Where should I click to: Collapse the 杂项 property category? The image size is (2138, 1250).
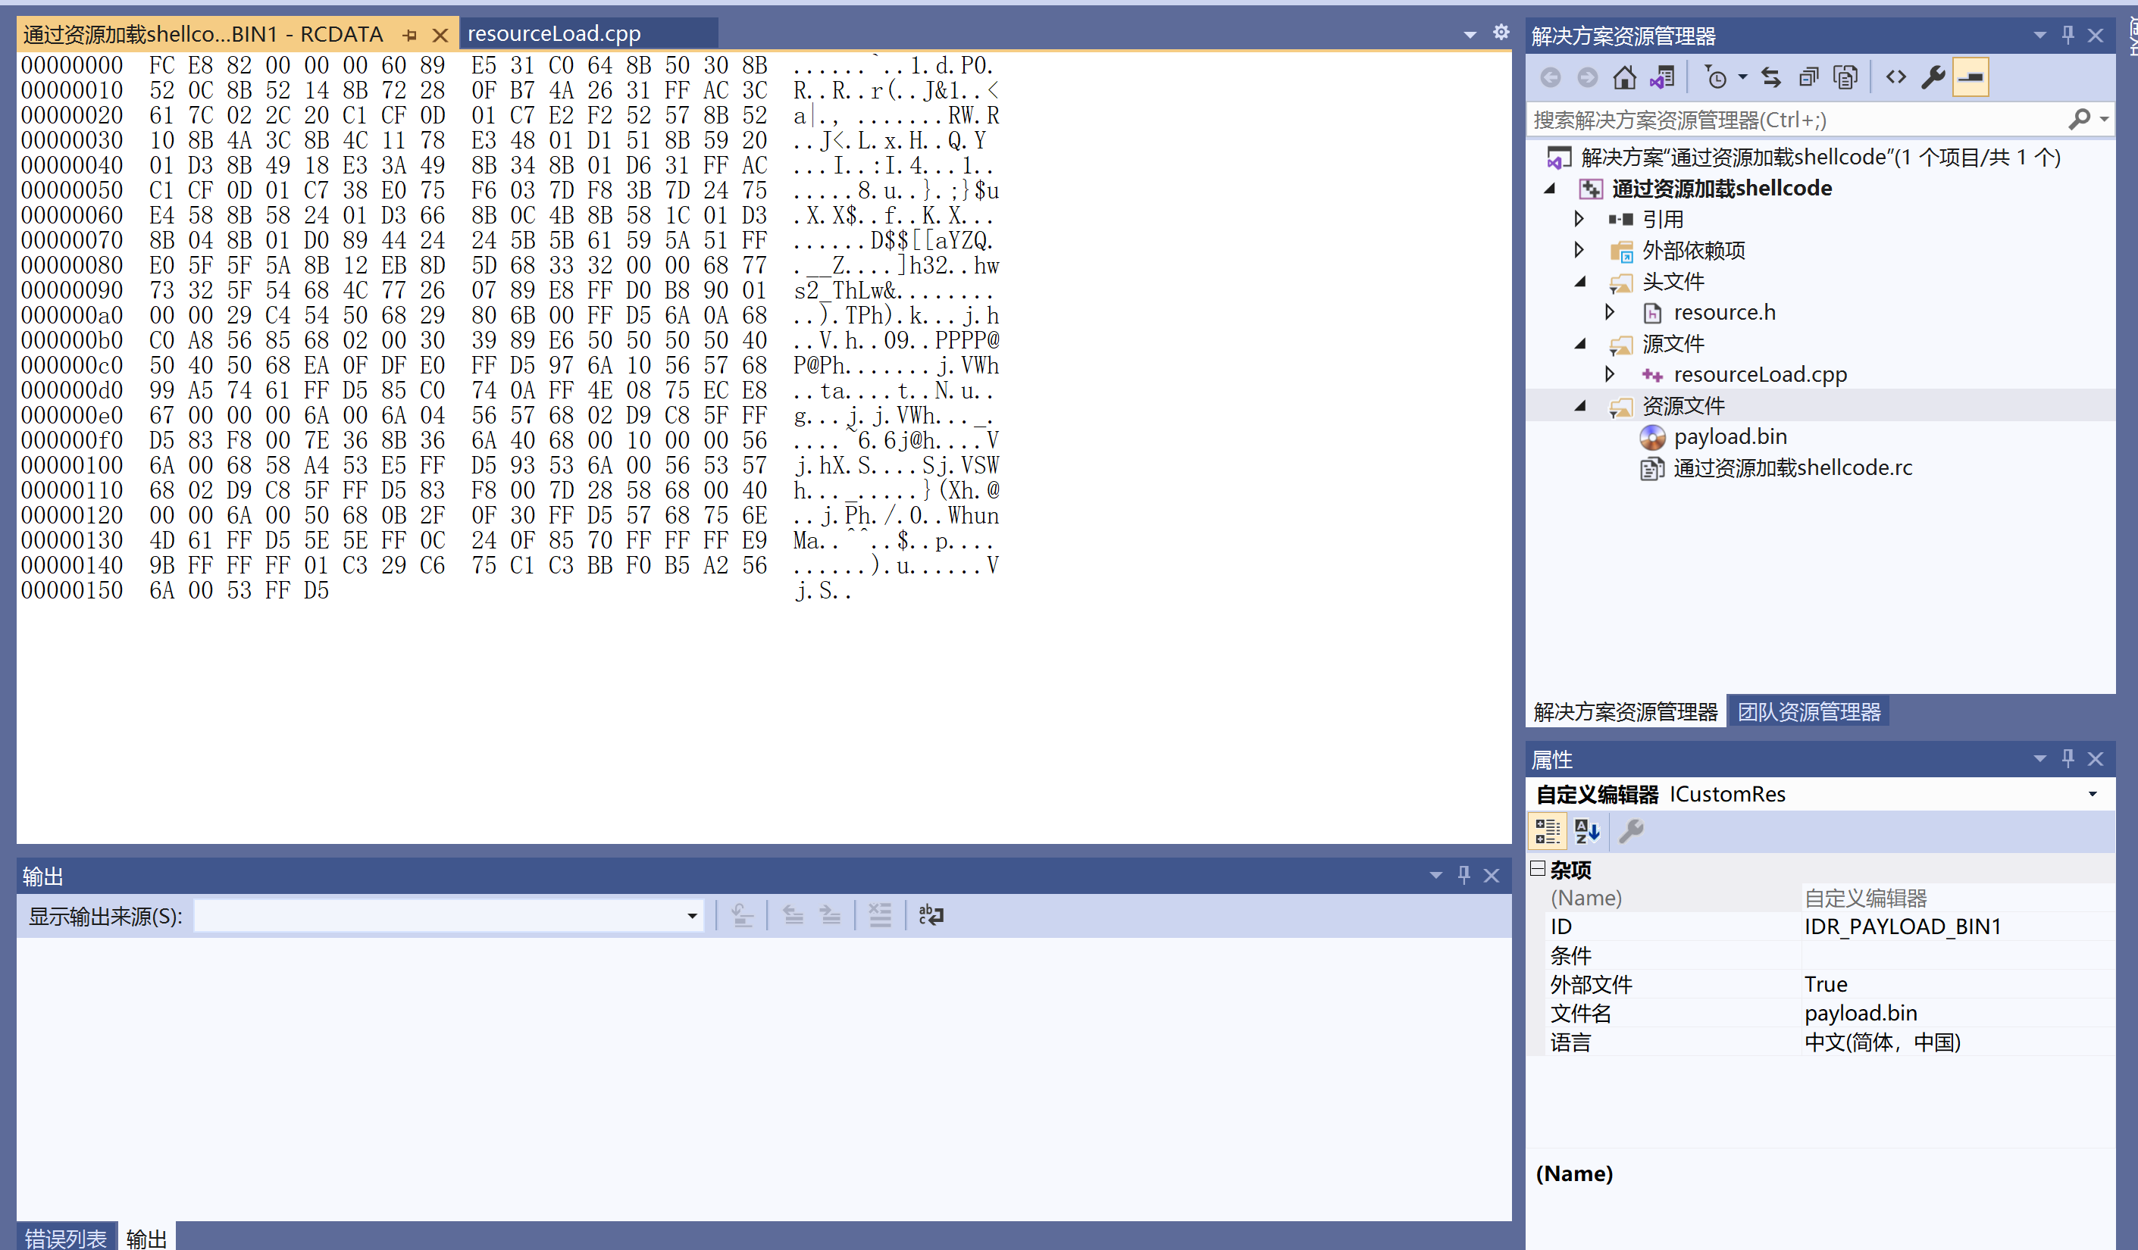coord(1537,868)
